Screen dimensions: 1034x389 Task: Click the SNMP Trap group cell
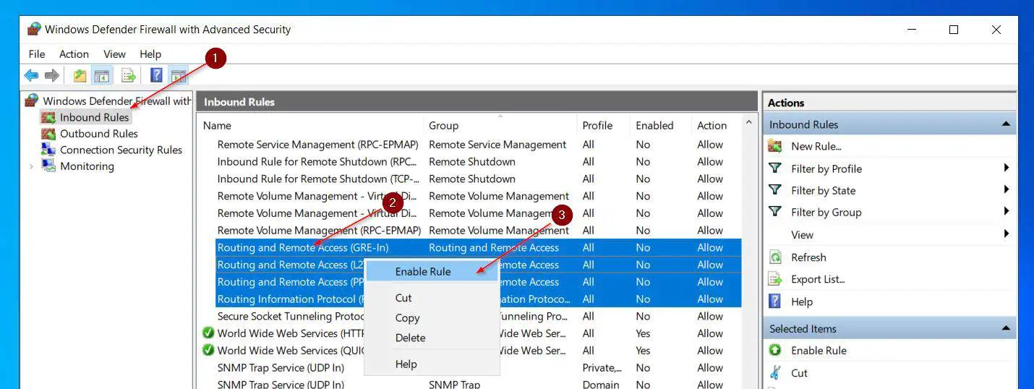point(454,385)
